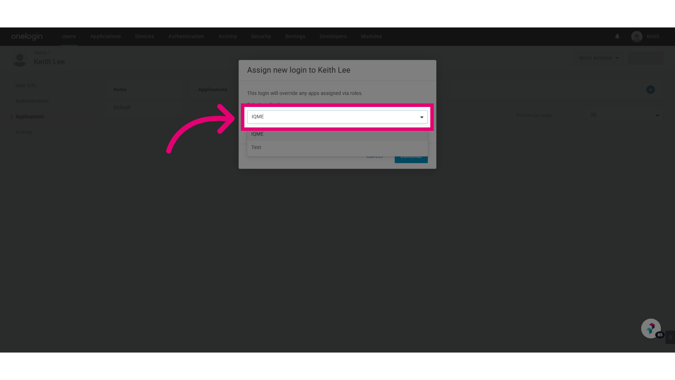
Task: Click Keith Lee's user avatar icon
Action: pos(20,60)
